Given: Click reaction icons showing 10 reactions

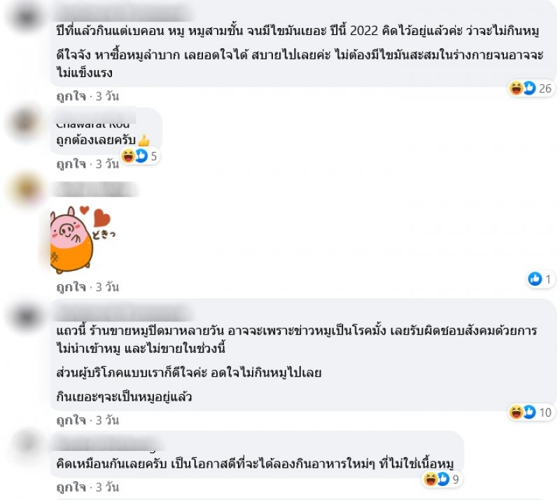Looking at the screenshot, I should point(531,412).
